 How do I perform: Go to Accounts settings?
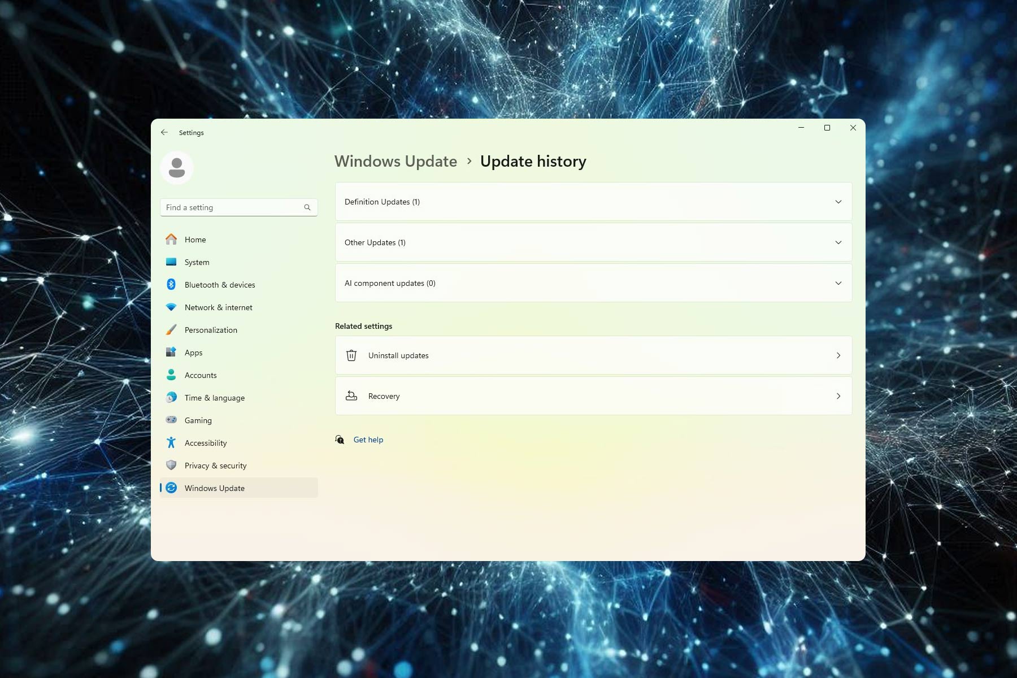239,375
